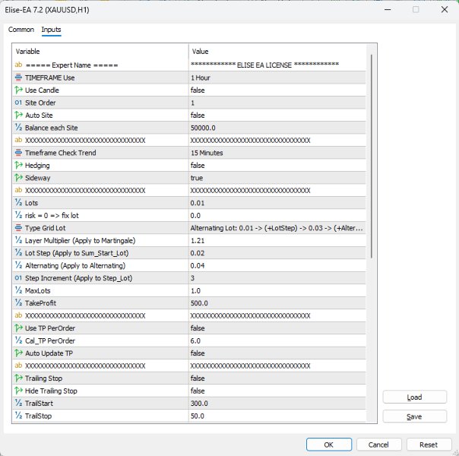The image size is (459, 456).
Task: Edit the TakeProfit value 500.0
Action: tap(277, 302)
